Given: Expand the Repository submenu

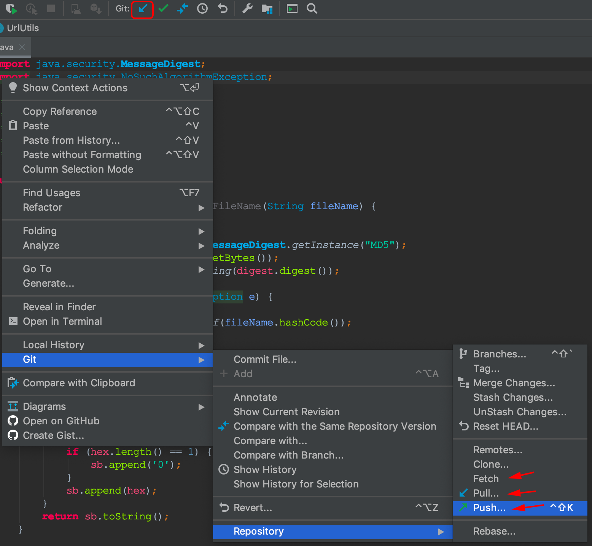Looking at the screenshot, I should tap(333, 531).
